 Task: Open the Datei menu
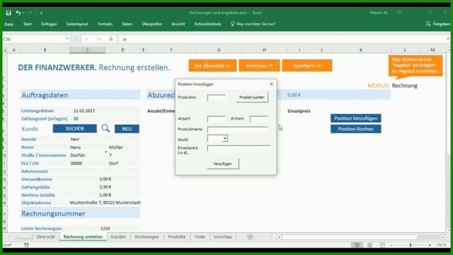pos(9,24)
